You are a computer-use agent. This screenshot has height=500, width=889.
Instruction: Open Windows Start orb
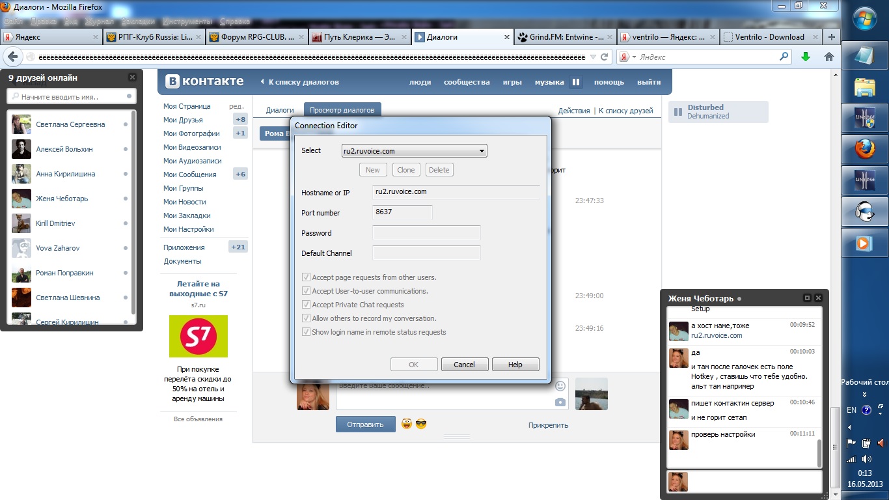(x=864, y=20)
